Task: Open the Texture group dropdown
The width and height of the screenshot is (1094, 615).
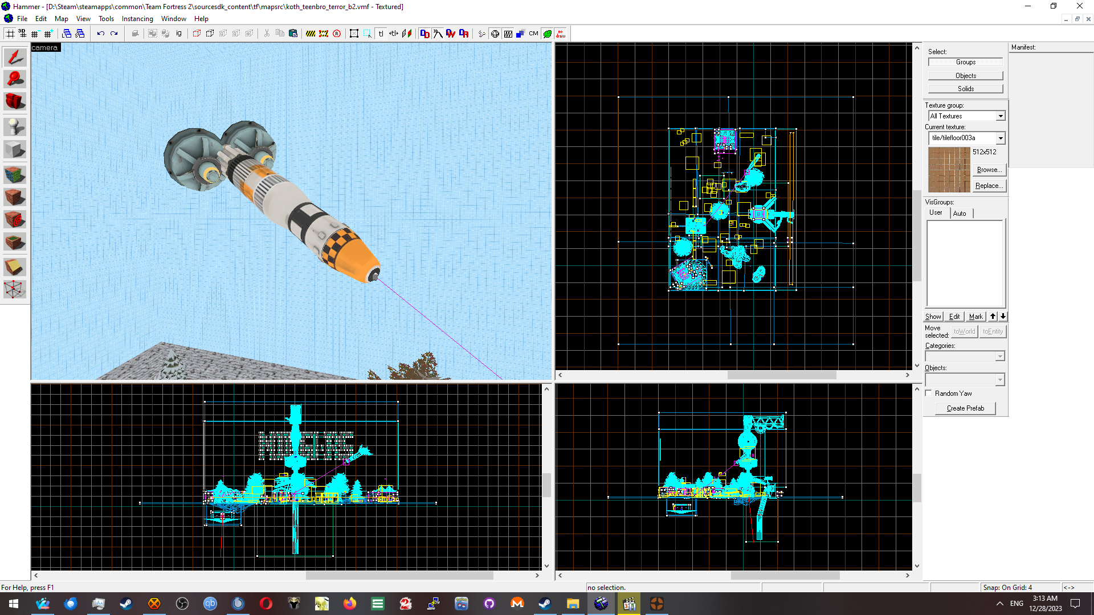Action: (x=1001, y=116)
